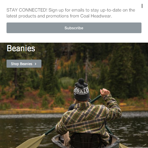This screenshot has height=148, width=148.
Task: Select the Beanies heading text
Action: tap(21, 48)
